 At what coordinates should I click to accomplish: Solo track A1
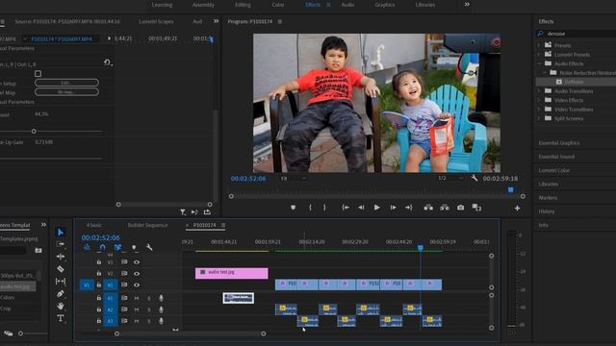(x=149, y=298)
